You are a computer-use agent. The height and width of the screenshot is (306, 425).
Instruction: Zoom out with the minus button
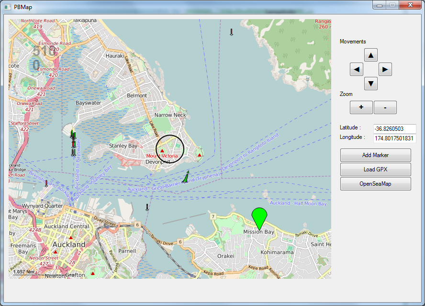(x=385, y=107)
